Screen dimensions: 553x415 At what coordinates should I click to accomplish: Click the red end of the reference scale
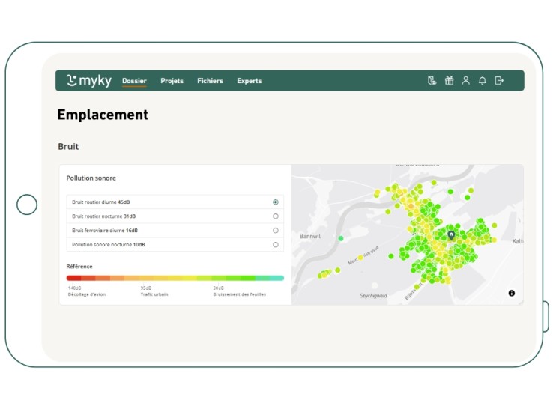click(73, 278)
